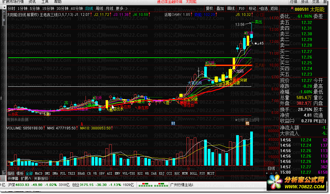Open the 帮助 menu

point(58,2)
